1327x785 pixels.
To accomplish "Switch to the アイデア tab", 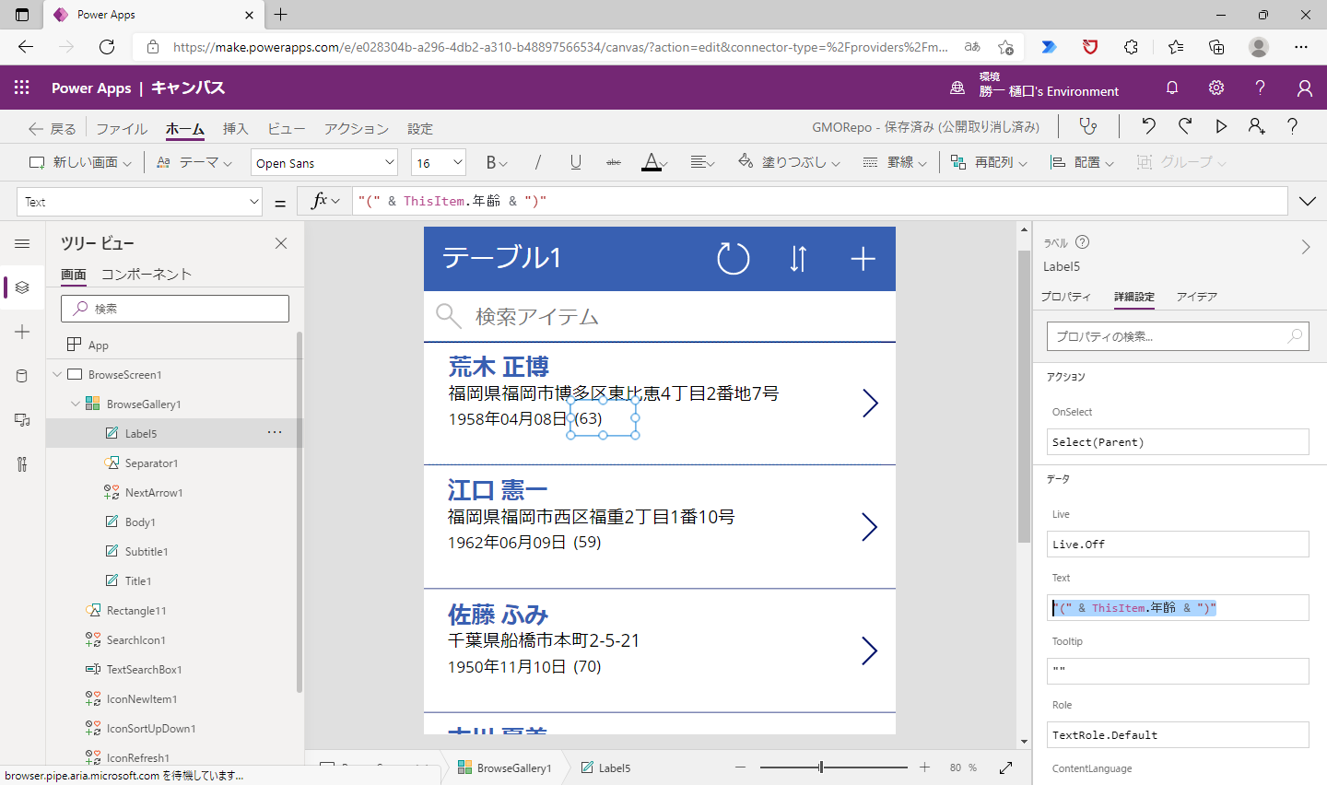I will coord(1197,297).
